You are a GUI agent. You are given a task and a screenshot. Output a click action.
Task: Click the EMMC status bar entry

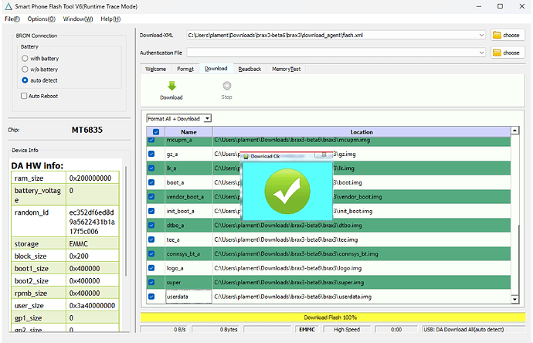[307, 329]
